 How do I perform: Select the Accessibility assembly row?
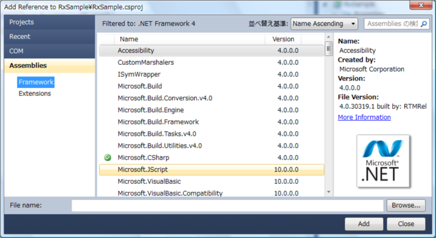click(x=212, y=51)
